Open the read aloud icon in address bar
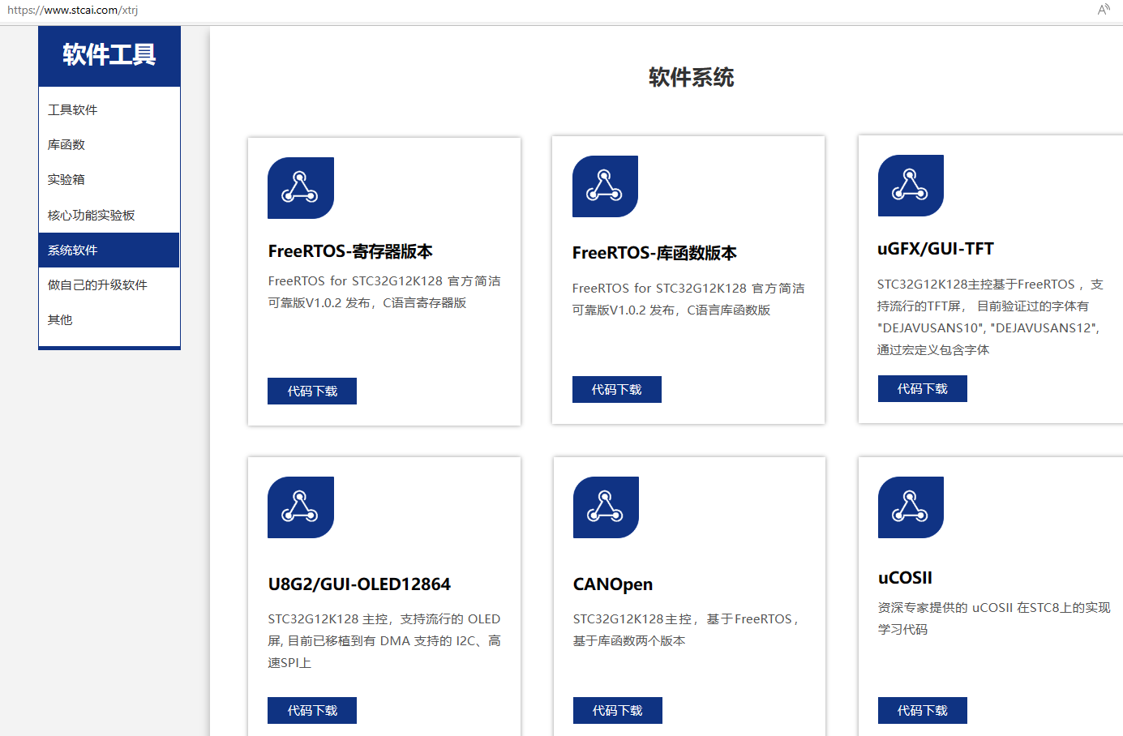 (x=1104, y=10)
